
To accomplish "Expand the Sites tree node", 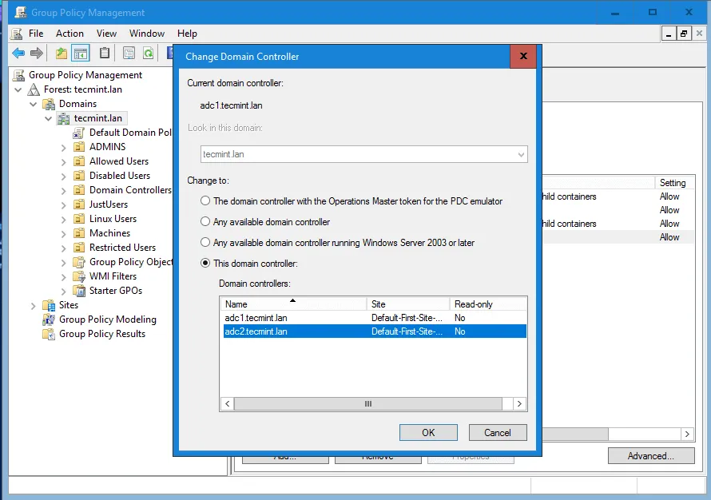I will (x=32, y=305).
